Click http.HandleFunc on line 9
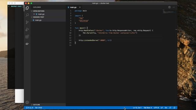Image resolution: width=196 pixels, height=110 pixels. (x=86, y=31)
